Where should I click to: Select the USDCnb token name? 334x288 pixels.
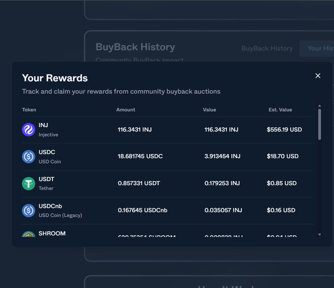coord(50,206)
